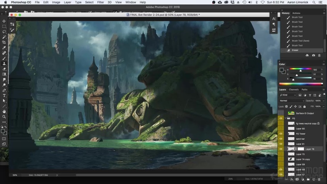Hide the FG Tower layer
Viewport: 327px width, 184px height.
click(281, 134)
